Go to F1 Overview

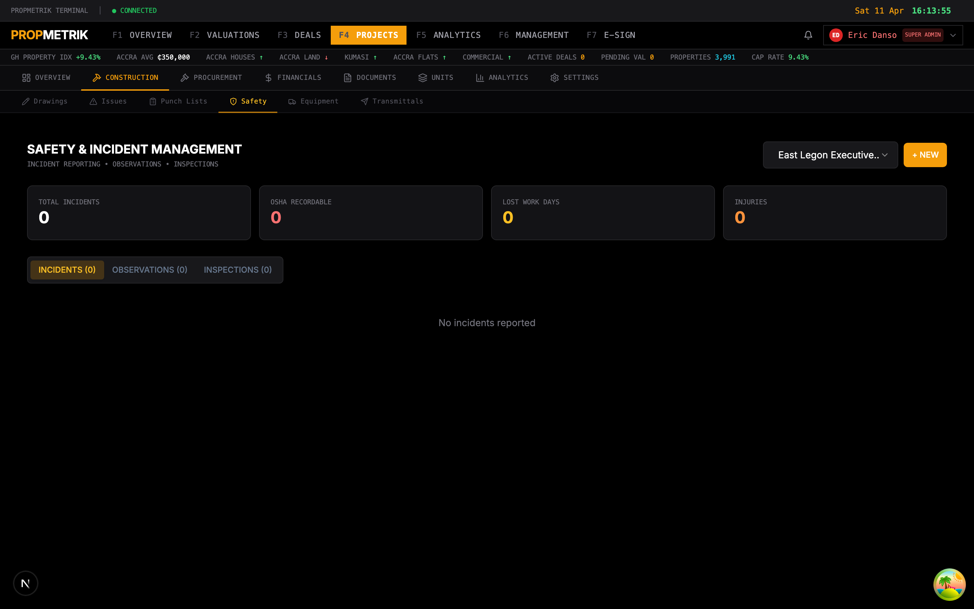click(142, 35)
